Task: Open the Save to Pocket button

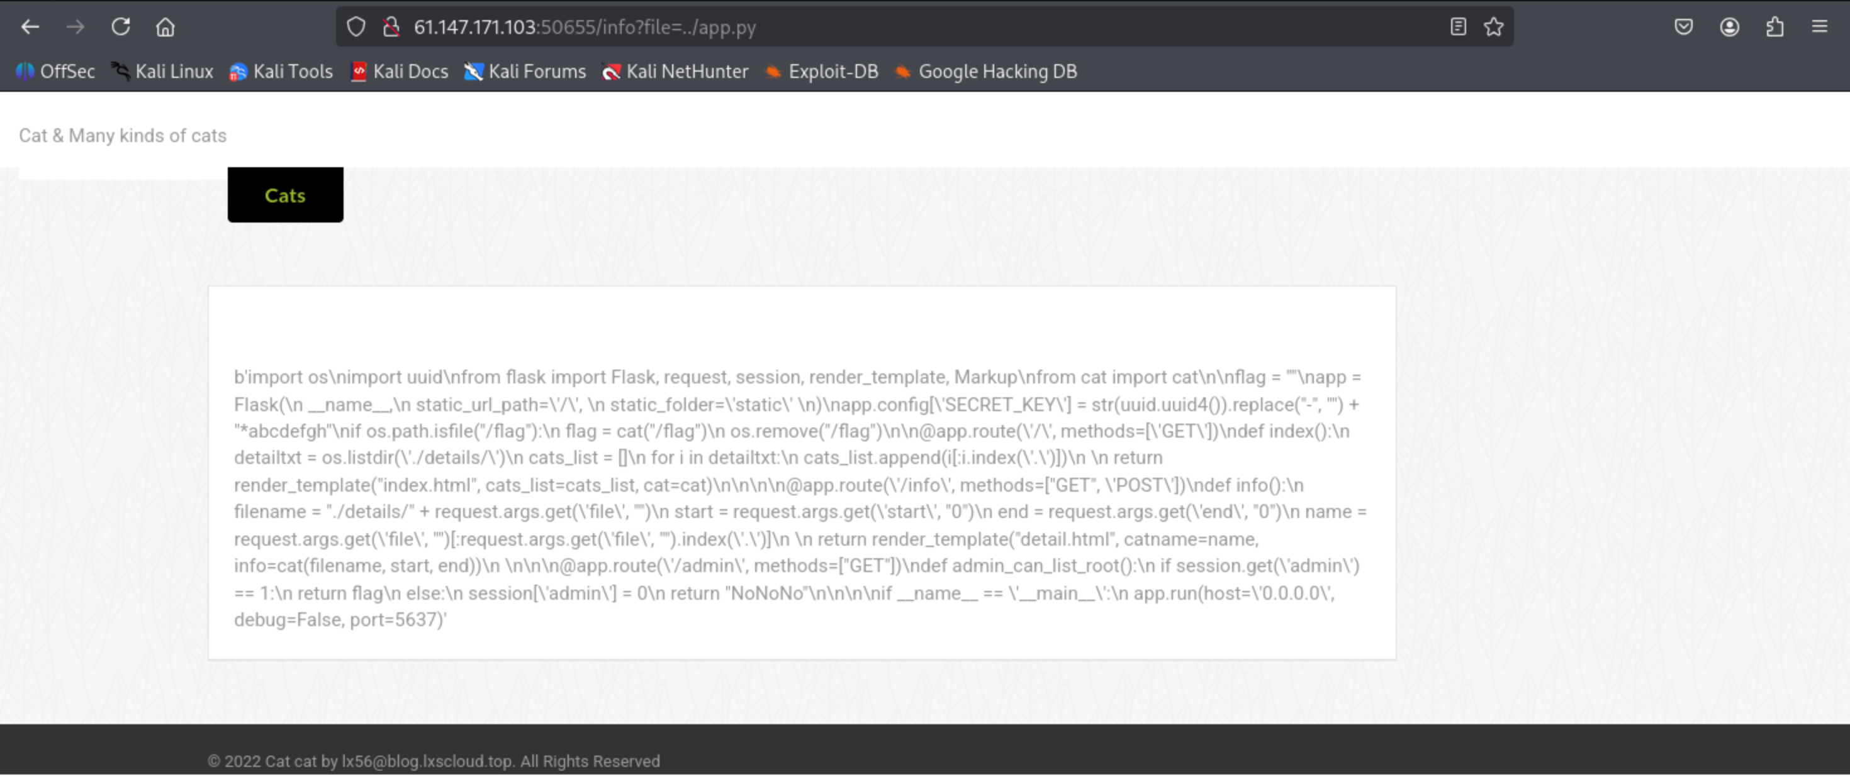Action: tap(1683, 27)
